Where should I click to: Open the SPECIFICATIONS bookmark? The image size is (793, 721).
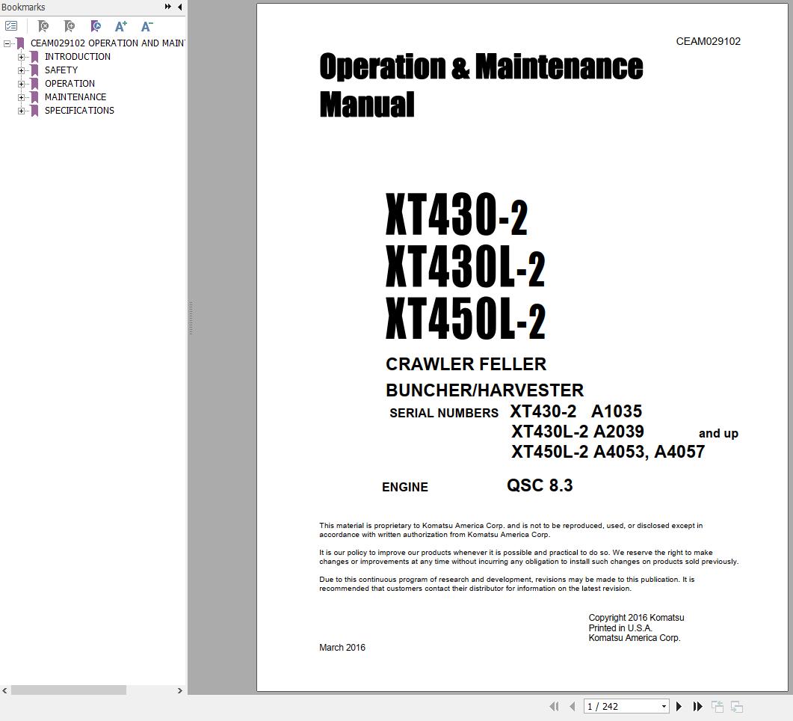[79, 110]
